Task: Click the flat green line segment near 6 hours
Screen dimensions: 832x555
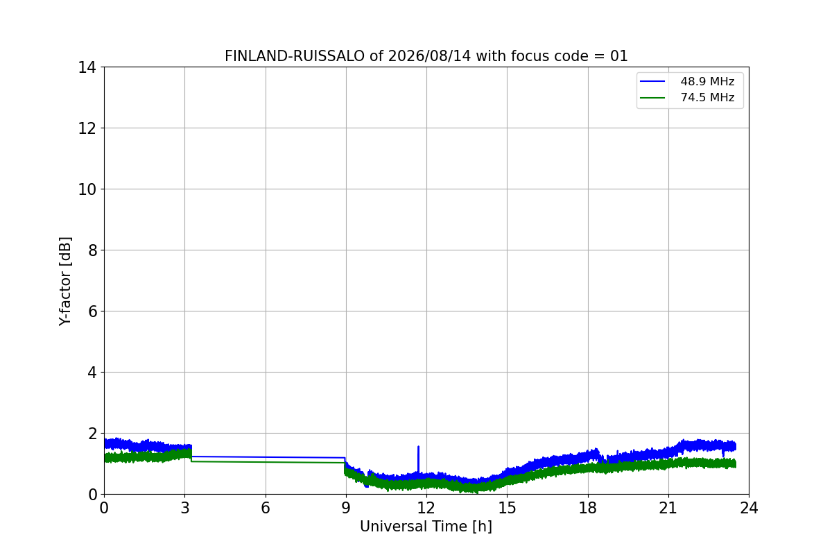Action: pos(266,462)
